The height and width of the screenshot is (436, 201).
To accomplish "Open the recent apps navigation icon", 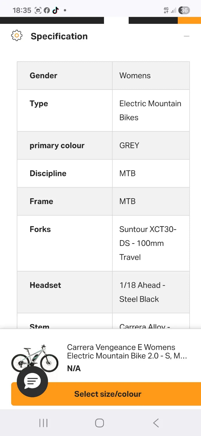I will [43, 423].
